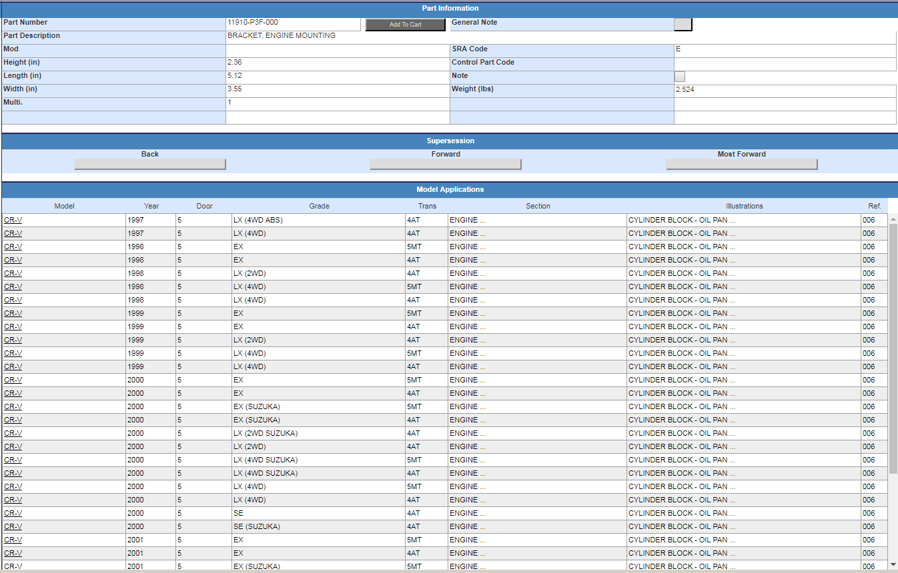Click the Add To Cart button
The height and width of the screenshot is (573, 898).
(405, 25)
